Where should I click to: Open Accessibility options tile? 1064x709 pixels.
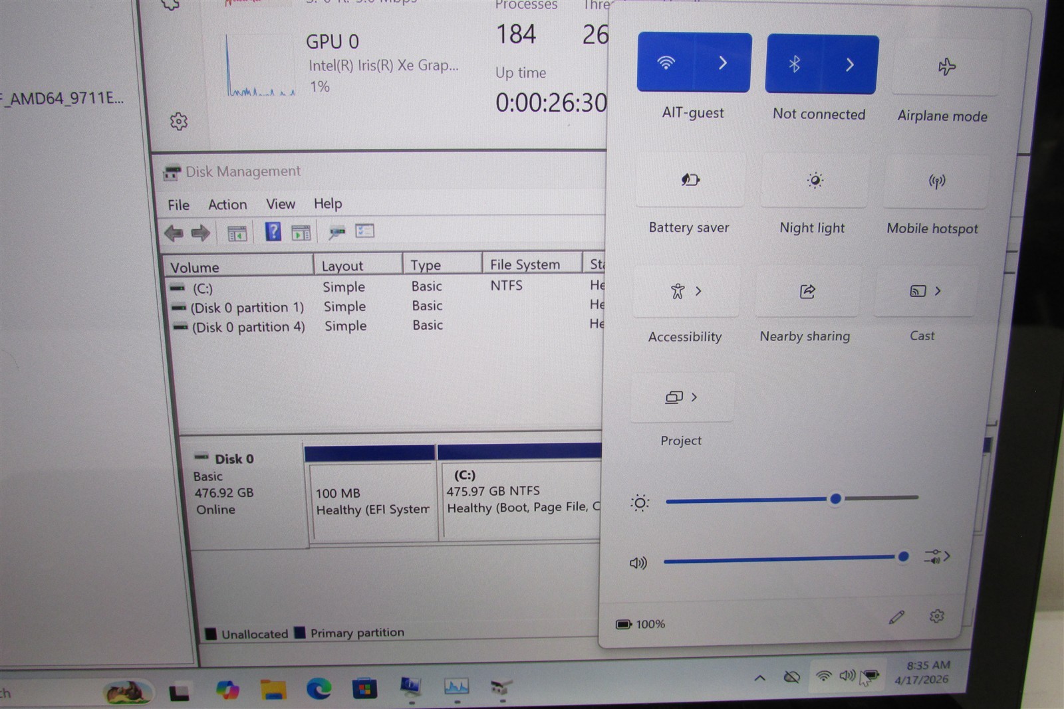(686, 291)
